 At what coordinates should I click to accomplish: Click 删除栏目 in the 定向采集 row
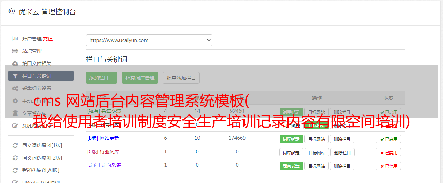[342, 166]
